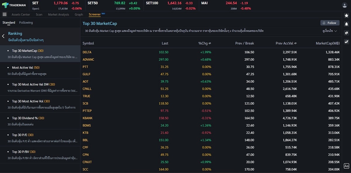The height and width of the screenshot is (173, 351).
Task: Open the Market Analysis menu item
Action: (x=58, y=14)
